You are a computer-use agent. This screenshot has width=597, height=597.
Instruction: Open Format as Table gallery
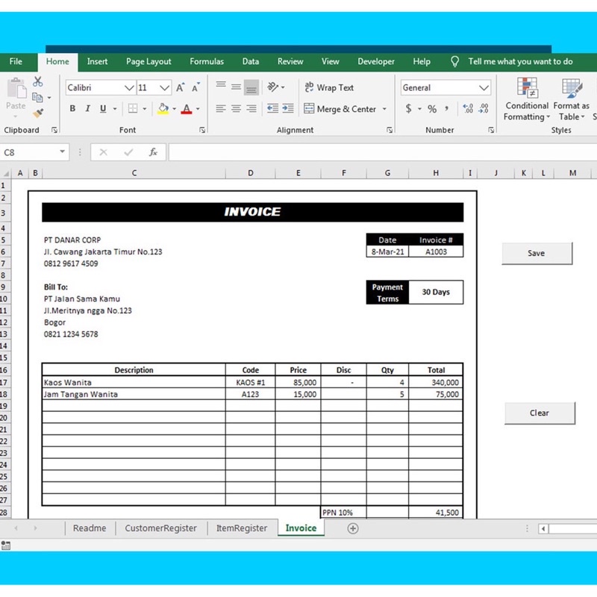coord(572,99)
